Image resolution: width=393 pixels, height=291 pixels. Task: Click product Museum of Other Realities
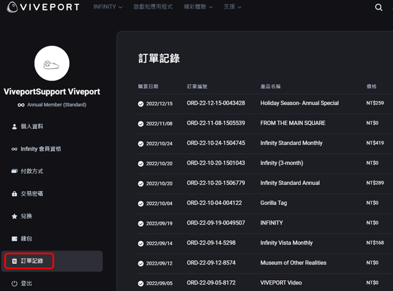point(293,263)
